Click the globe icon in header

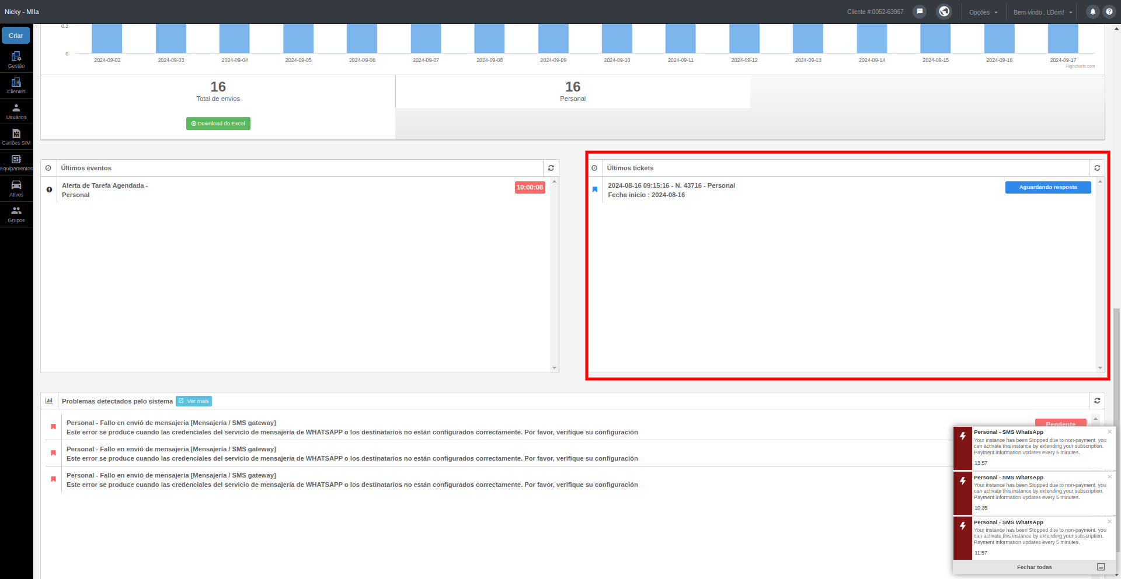[x=944, y=12]
